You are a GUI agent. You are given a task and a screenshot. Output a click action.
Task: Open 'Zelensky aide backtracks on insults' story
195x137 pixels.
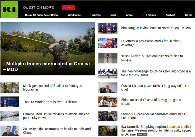click(57, 130)
